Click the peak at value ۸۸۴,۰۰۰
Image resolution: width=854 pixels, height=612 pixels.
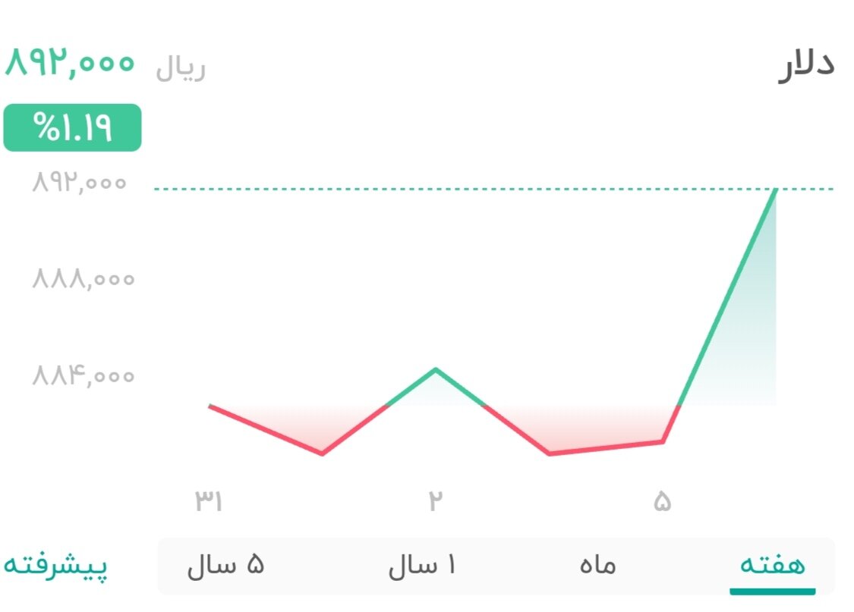pyautogui.click(x=435, y=369)
